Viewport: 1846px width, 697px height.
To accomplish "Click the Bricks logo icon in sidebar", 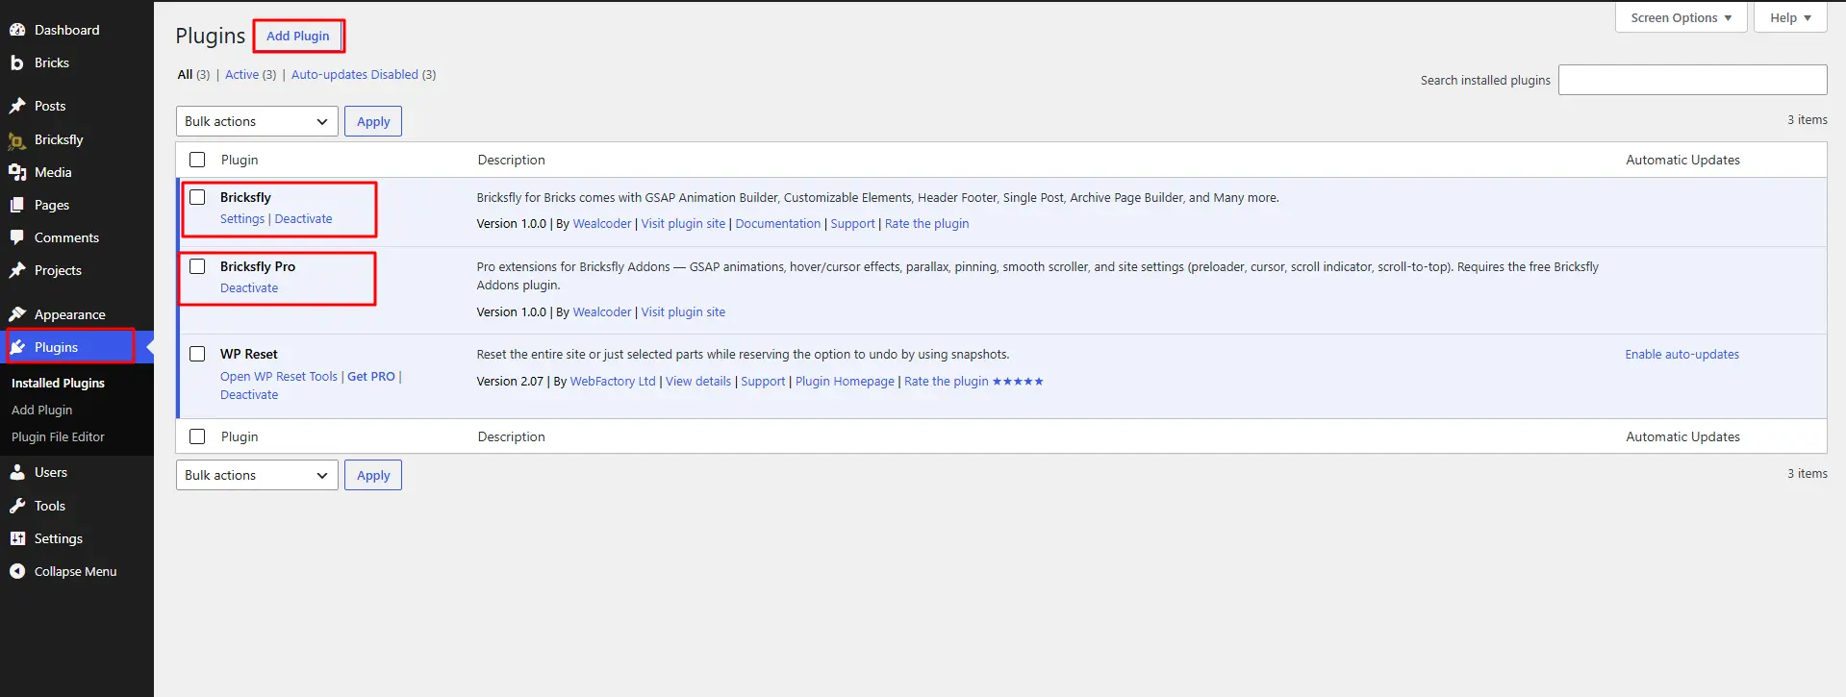I will pyautogui.click(x=16, y=62).
